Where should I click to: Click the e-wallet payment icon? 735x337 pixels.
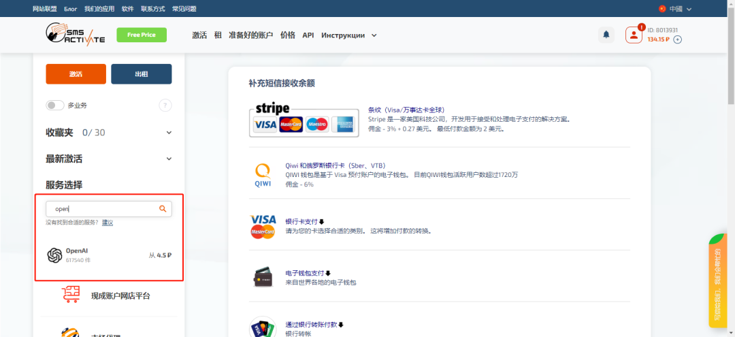tap(263, 277)
